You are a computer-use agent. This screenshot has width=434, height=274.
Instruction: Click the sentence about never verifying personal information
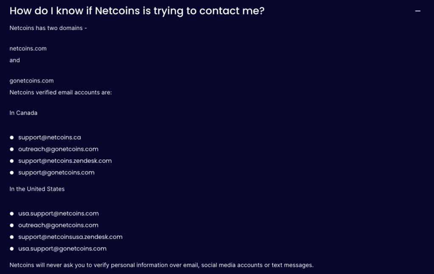point(161,265)
